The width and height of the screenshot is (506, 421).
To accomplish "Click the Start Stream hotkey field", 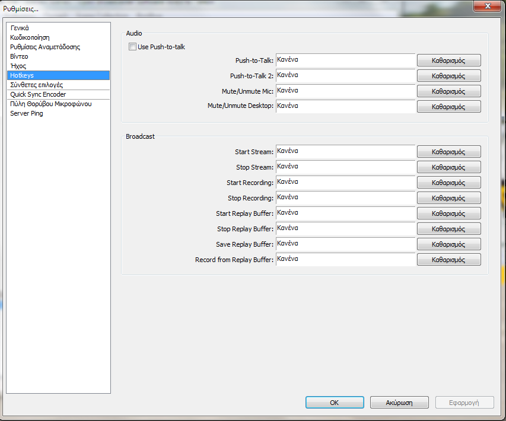I will tap(346, 152).
